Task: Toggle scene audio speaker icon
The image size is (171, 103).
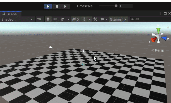Action: tap(55, 19)
